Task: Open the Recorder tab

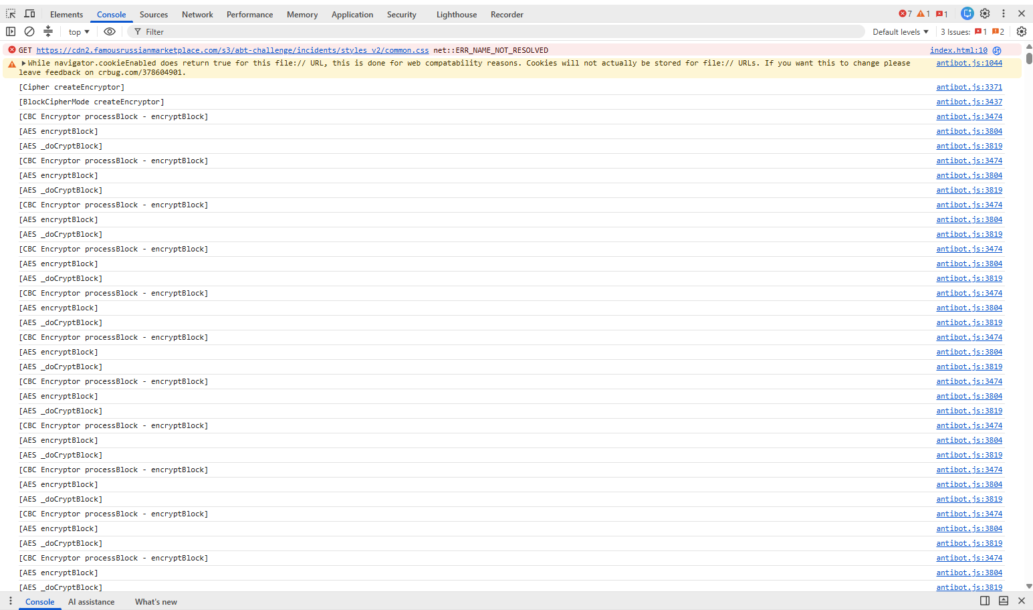Action: coord(507,15)
